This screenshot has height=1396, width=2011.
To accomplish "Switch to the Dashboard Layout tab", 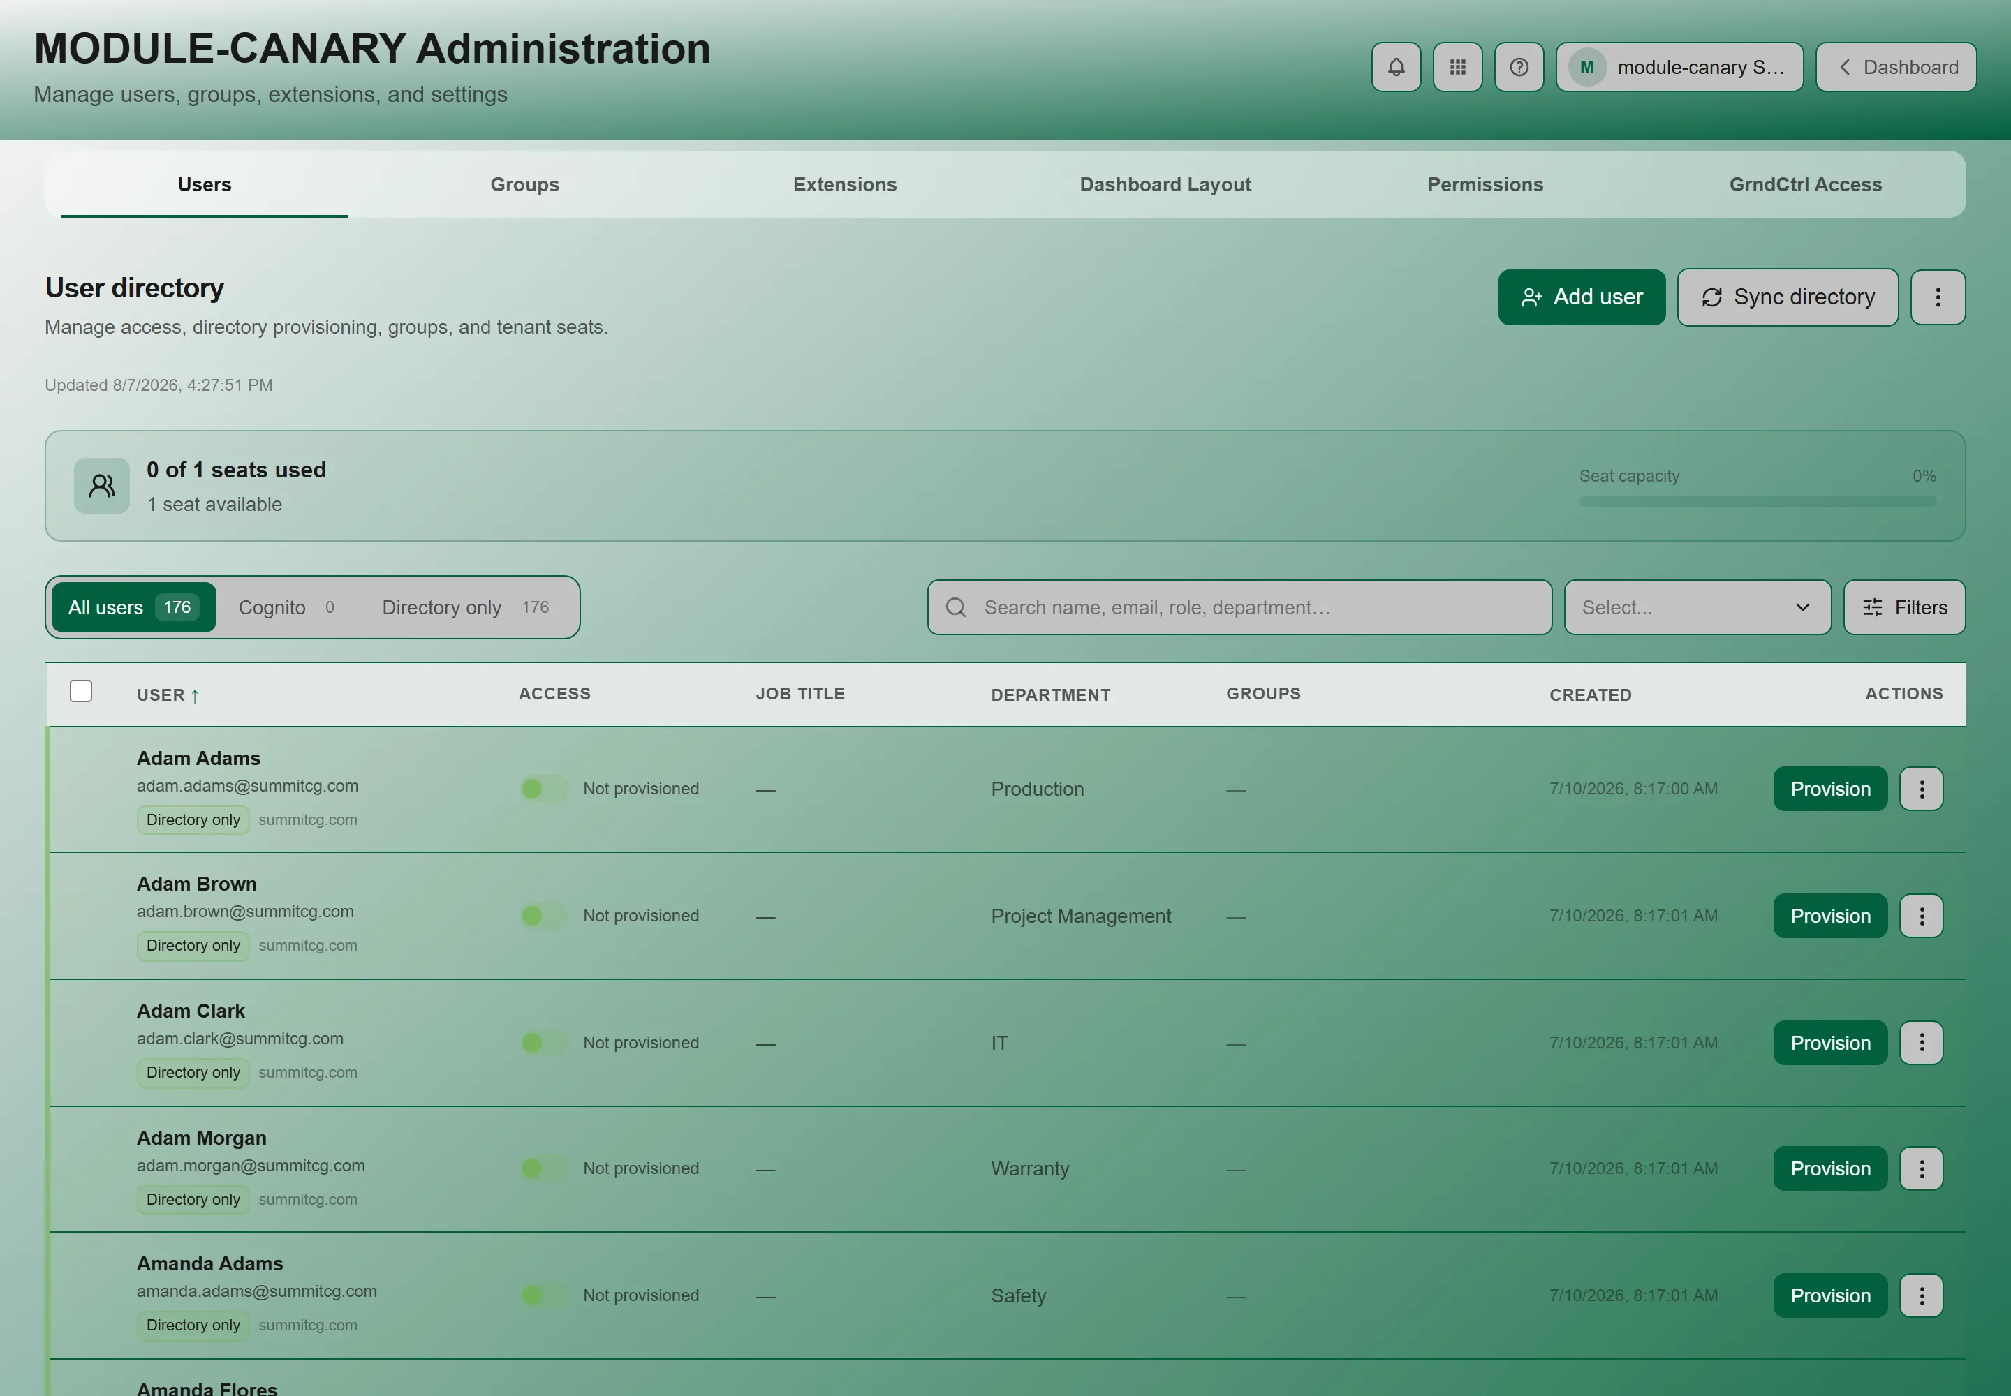I will tap(1165, 184).
